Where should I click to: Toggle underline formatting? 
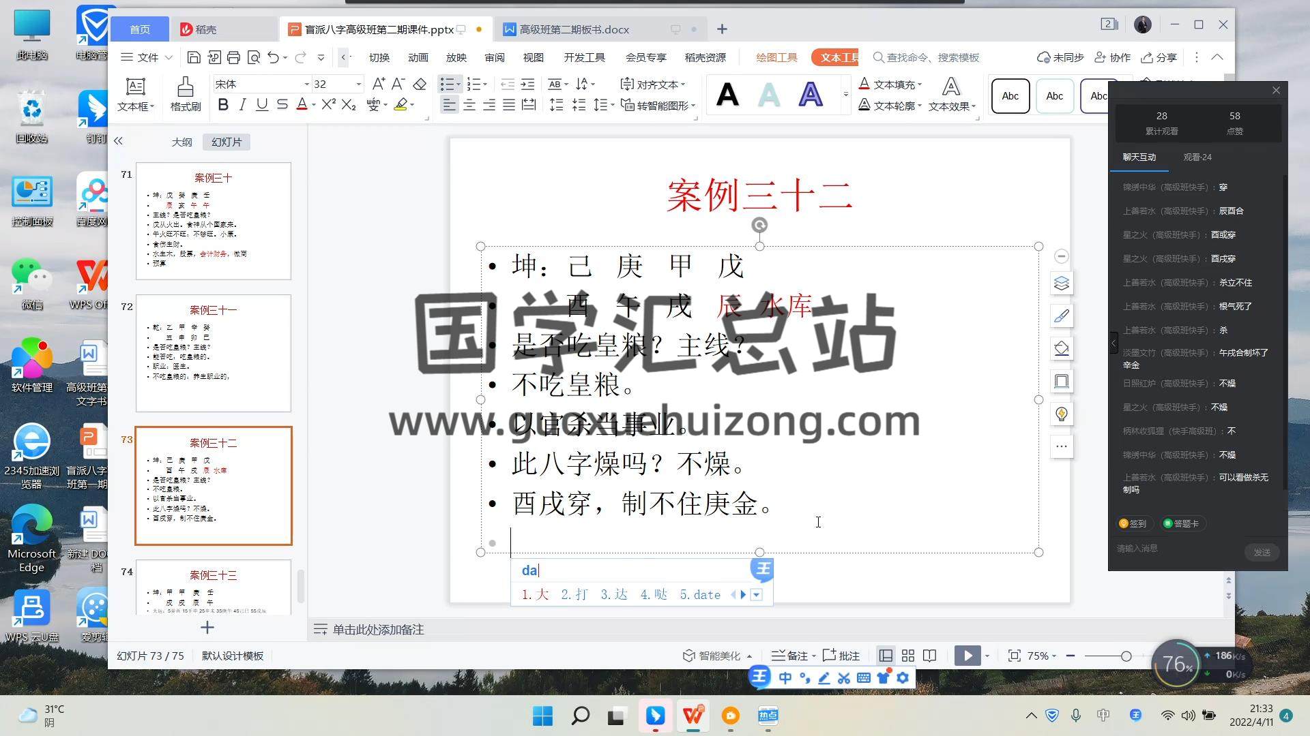pos(262,105)
